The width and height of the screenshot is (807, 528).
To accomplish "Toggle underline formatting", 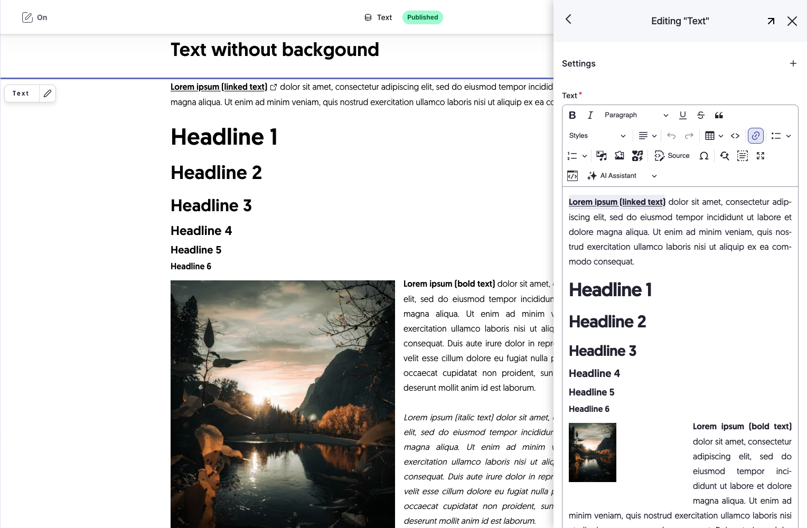I will pyautogui.click(x=683, y=115).
